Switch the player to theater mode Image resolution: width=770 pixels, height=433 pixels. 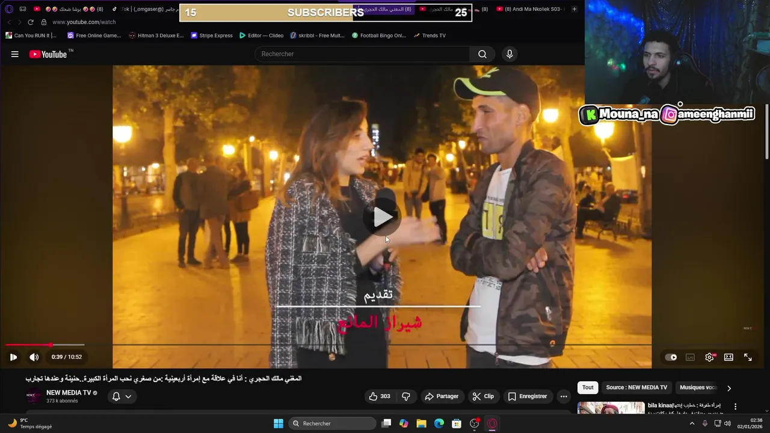coord(728,357)
